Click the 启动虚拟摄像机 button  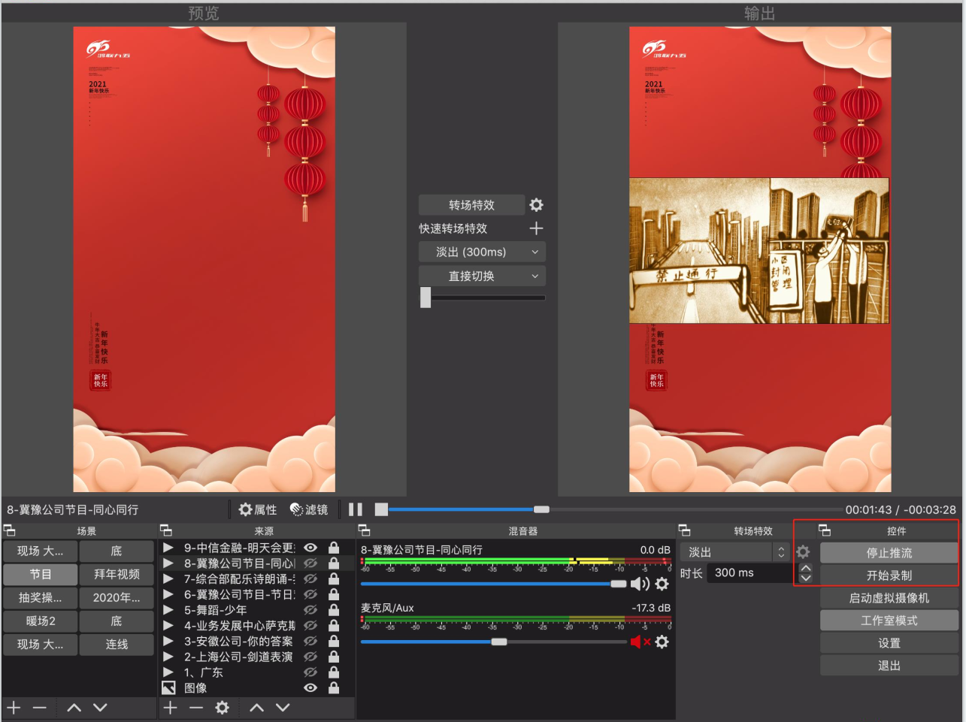(889, 598)
